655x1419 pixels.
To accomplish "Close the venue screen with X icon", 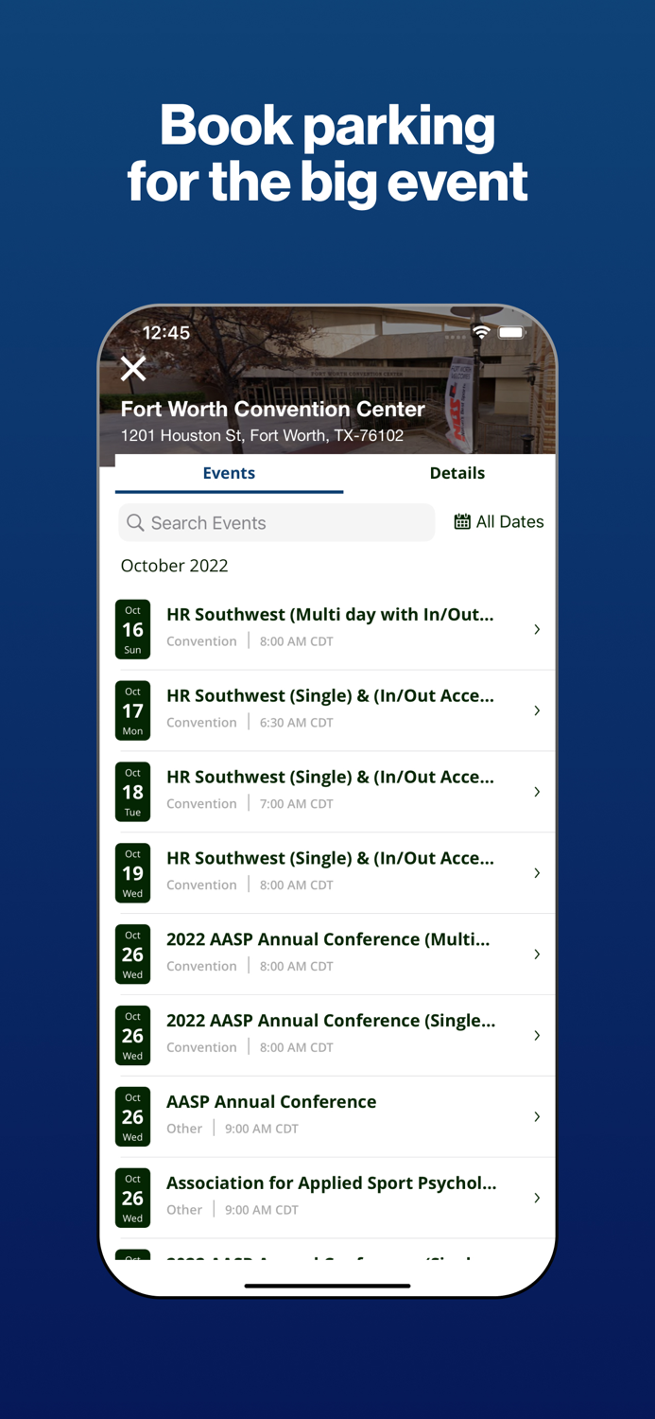I will (133, 368).
